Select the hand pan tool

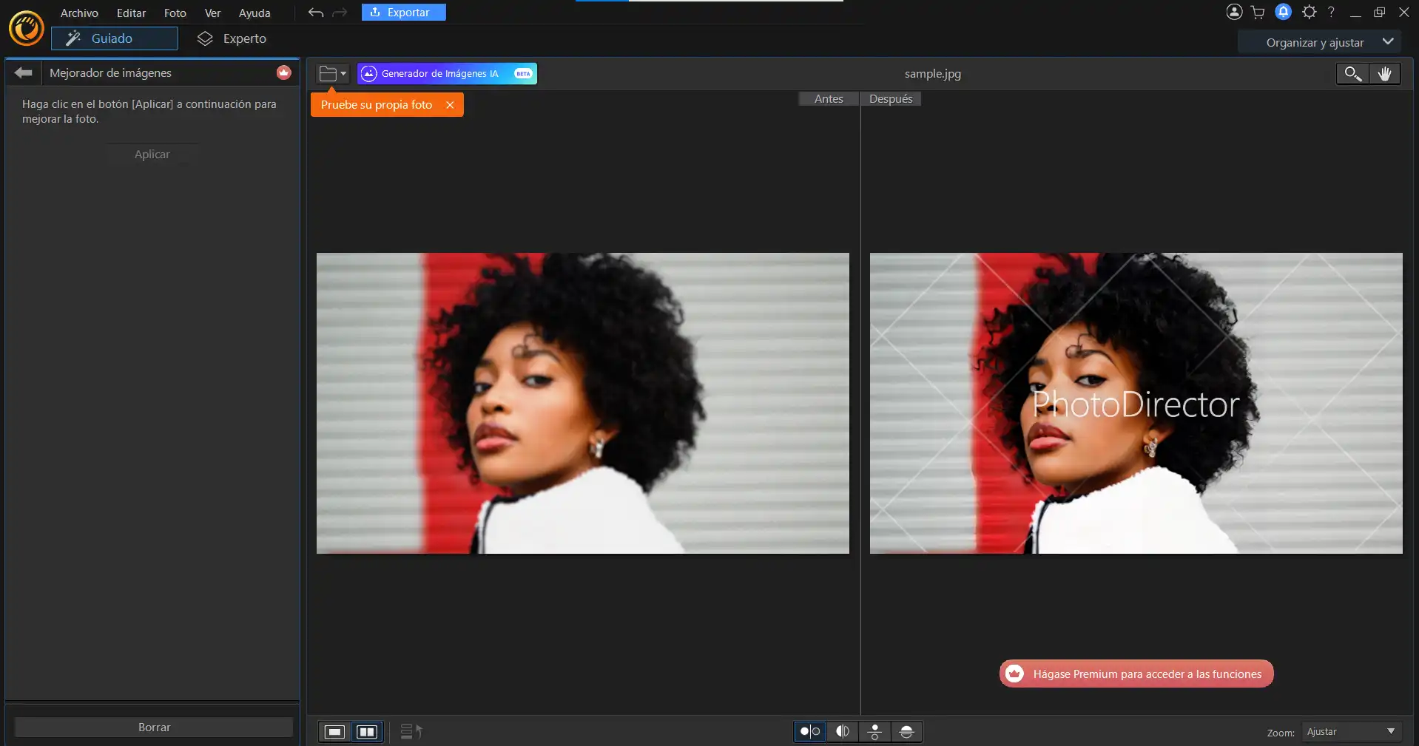1385,73
